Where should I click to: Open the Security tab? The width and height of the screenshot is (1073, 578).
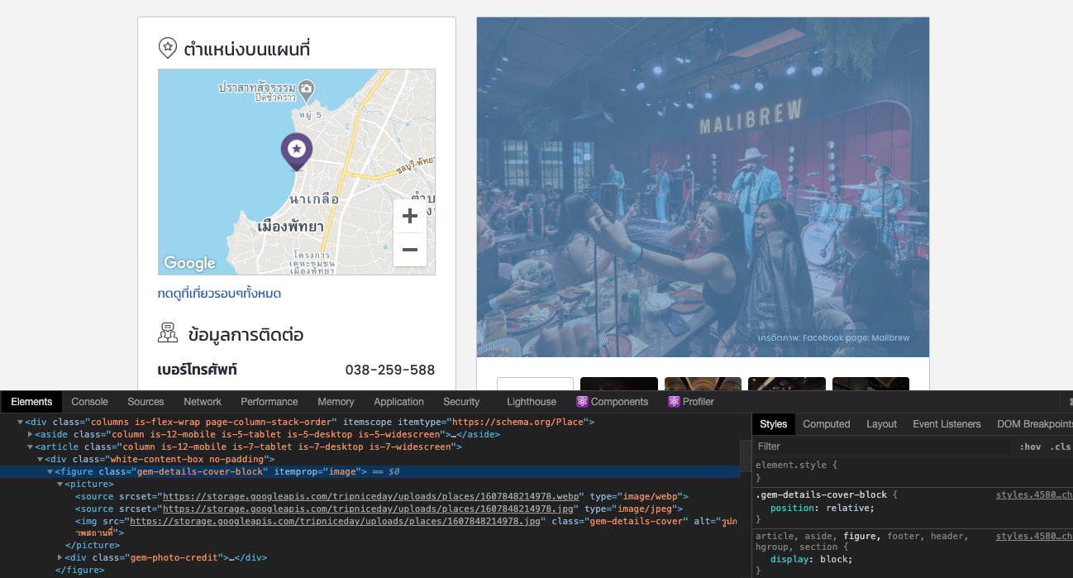pos(461,402)
